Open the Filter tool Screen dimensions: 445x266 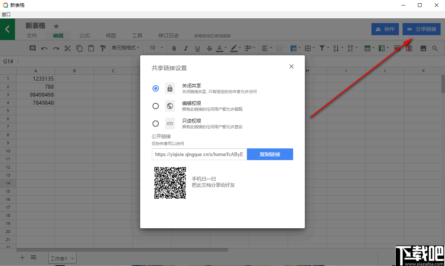pyautogui.click(x=322, y=48)
